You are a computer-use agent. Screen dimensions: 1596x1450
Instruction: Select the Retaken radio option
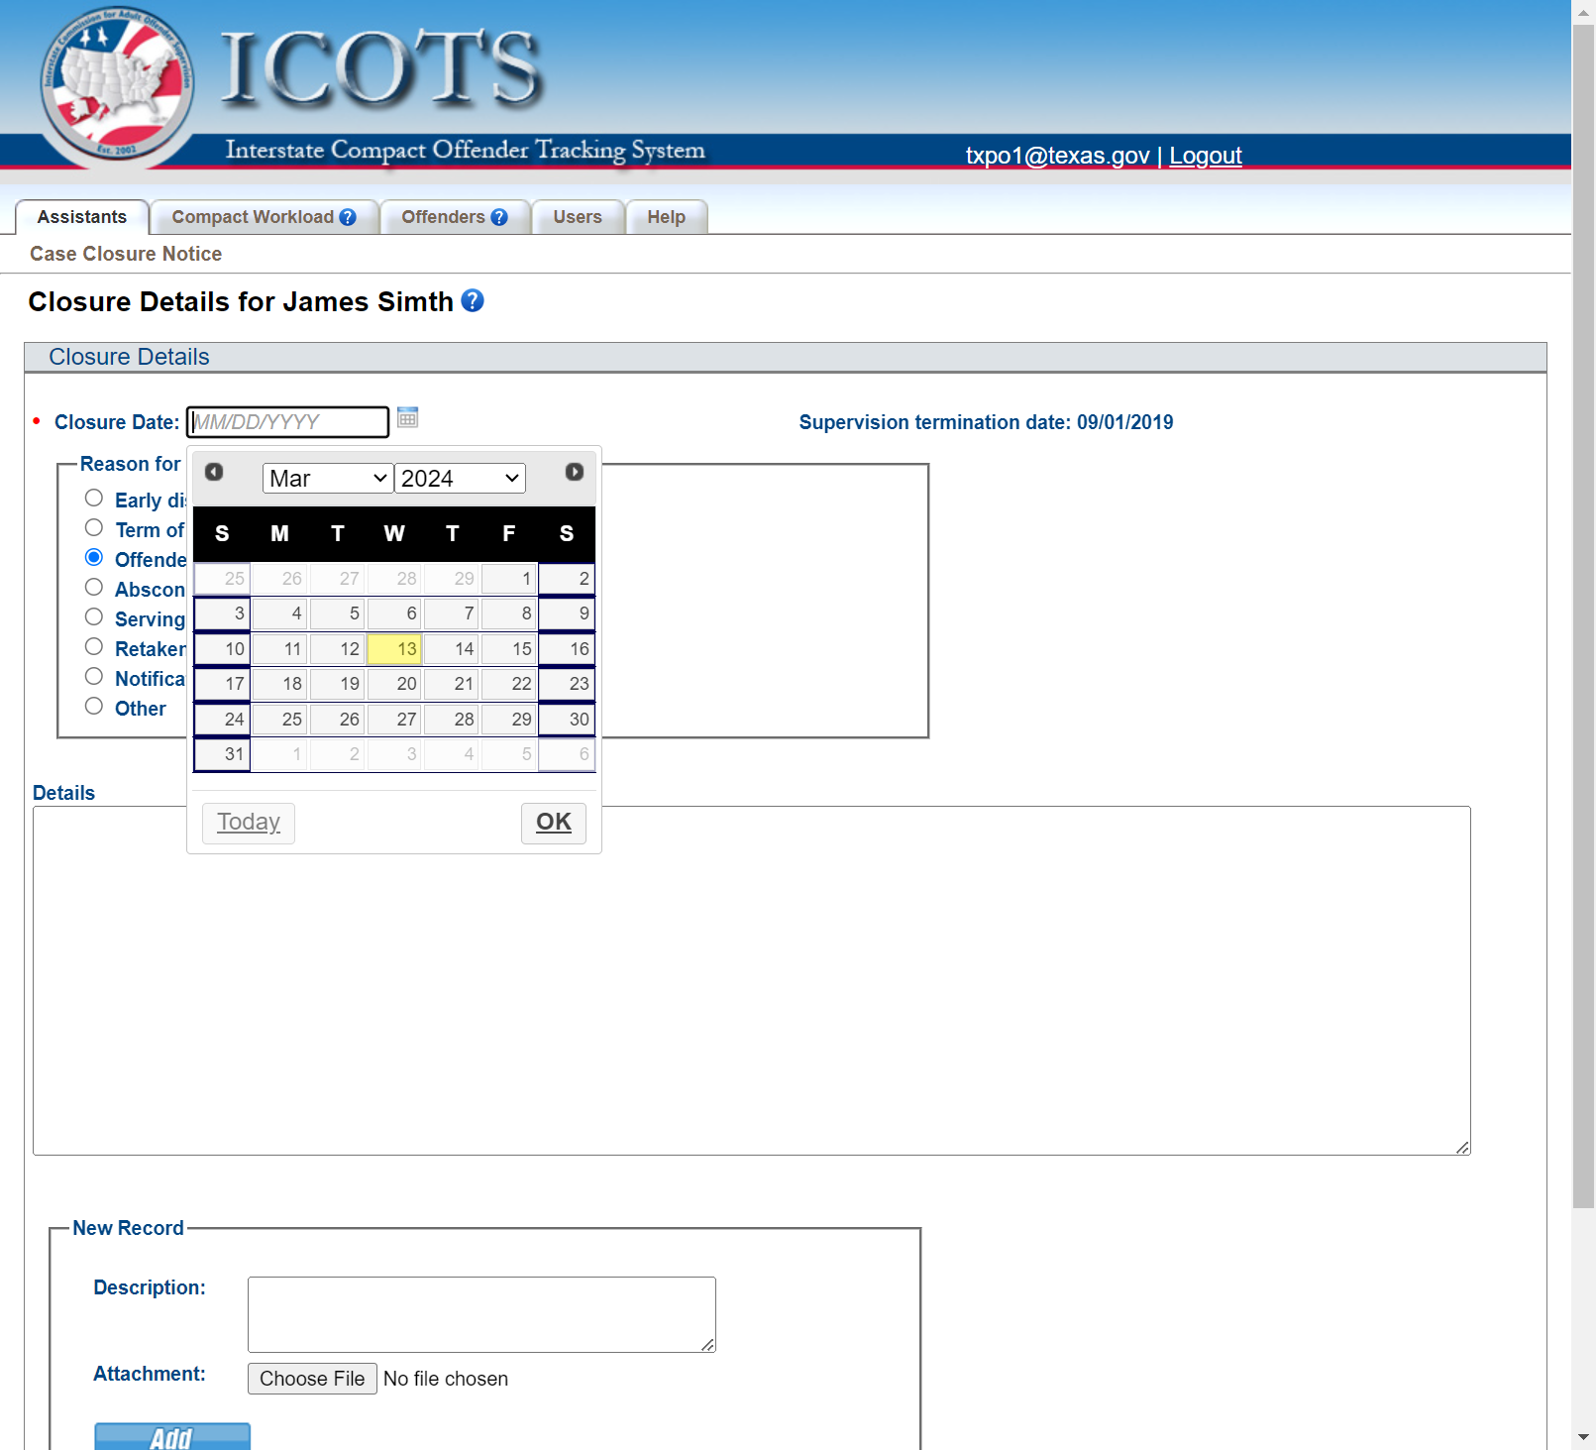pyautogui.click(x=94, y=646)
